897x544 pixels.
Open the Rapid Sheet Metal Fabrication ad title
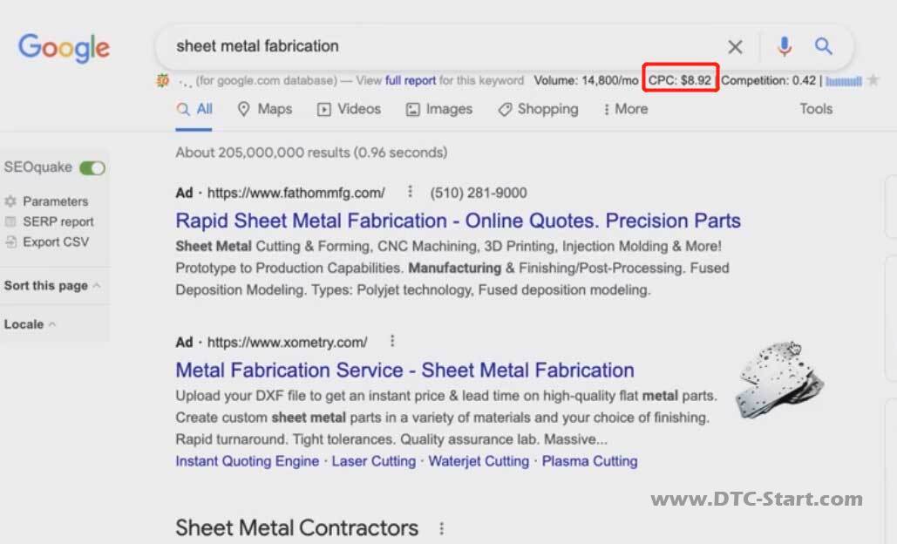click(x=459, y=221)
